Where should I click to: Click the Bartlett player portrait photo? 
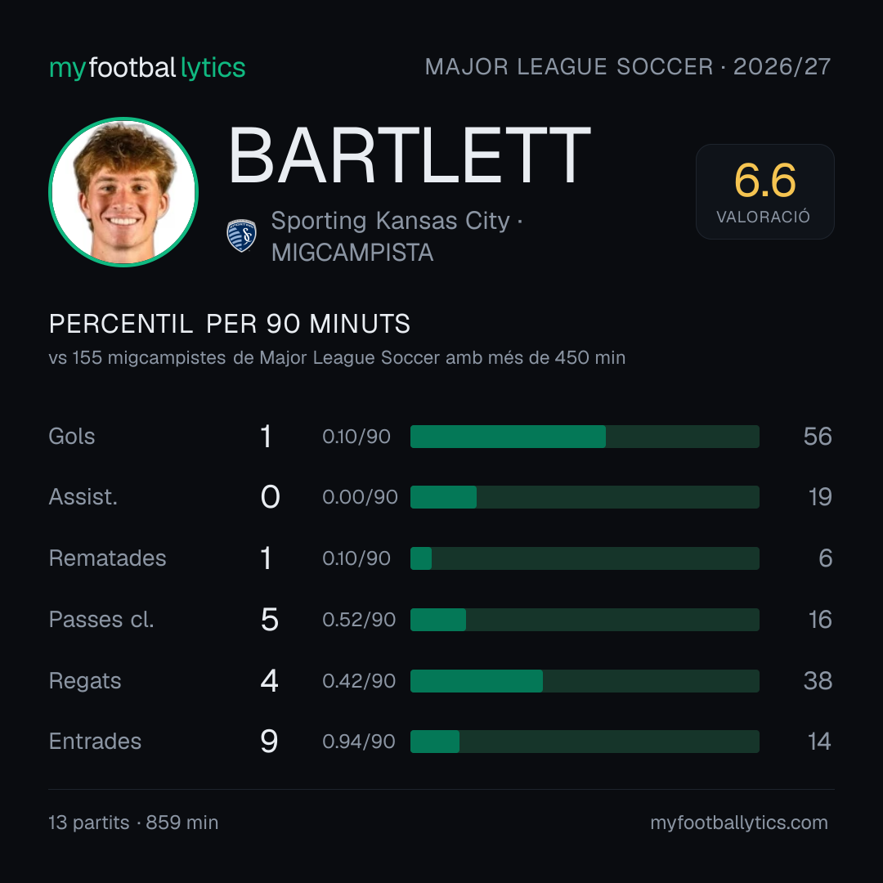click(x=123, y=191)
